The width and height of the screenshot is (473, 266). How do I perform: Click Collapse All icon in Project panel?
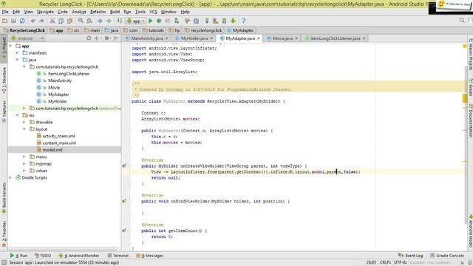tap(97, 38)
